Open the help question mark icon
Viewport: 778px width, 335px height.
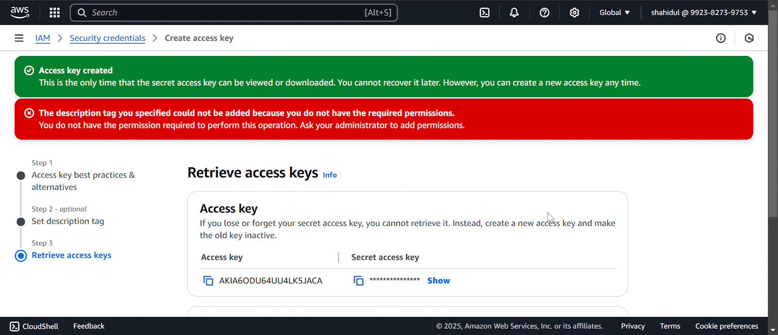545,13
